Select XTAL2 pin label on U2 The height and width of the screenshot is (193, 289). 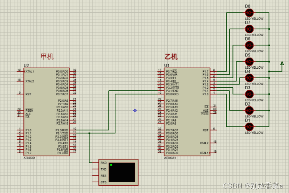[x=30, y=81]
